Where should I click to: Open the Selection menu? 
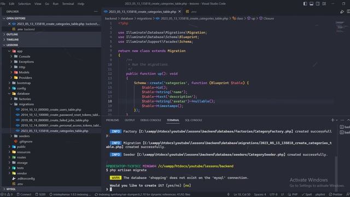[24, 4]
